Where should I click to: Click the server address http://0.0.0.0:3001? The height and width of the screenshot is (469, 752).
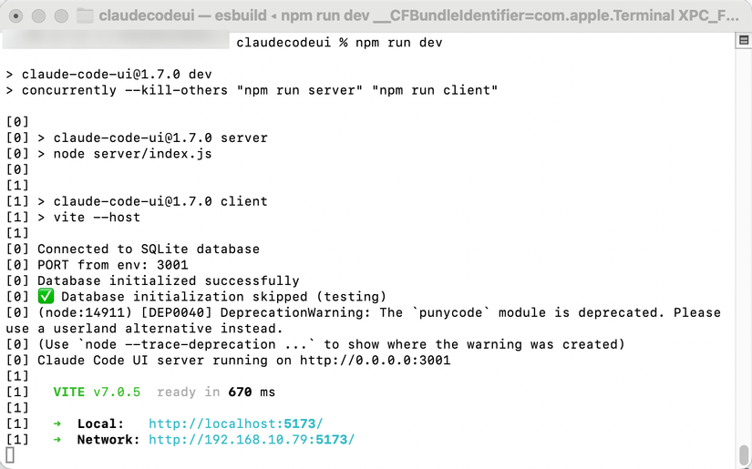pos(375,361)
